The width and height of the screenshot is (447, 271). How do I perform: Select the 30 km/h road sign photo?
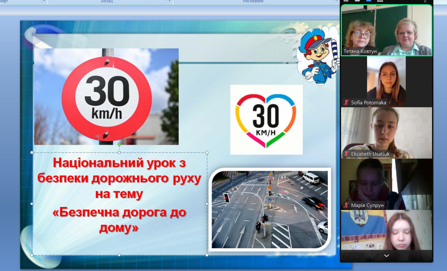[106, 97]
